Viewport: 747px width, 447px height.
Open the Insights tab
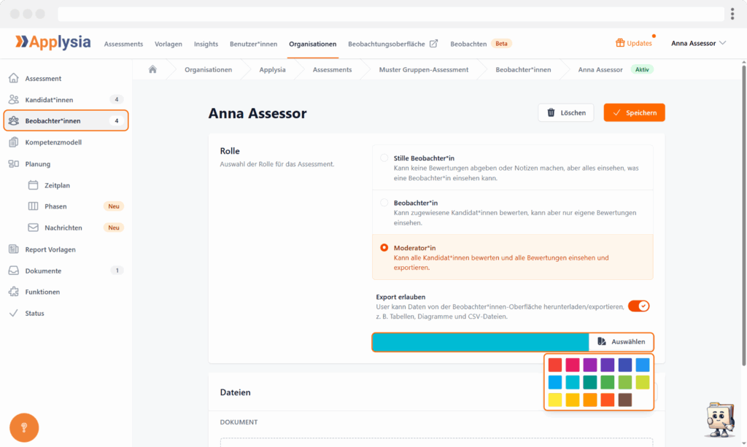tap(206, 44)
